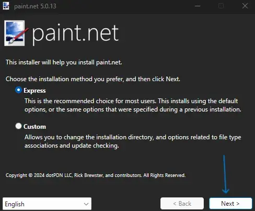Close the paint.net installer window

[x=245, y=6]
